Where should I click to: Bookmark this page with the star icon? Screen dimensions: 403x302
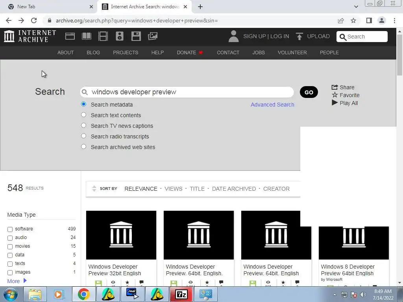point(353,20)
